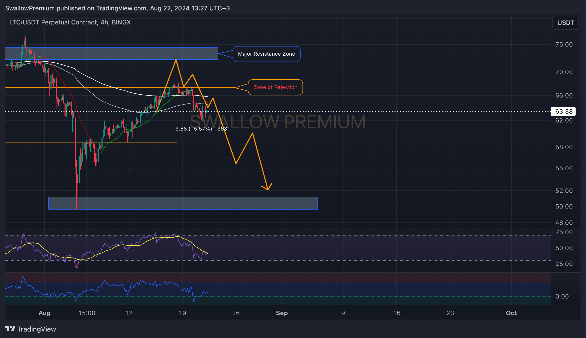Click the lower oscillator 0.00 axis label
Screen dimensions: 586x338
562,296
